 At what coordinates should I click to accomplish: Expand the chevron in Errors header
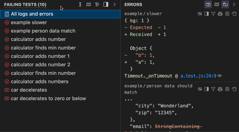tap(234, 5)
